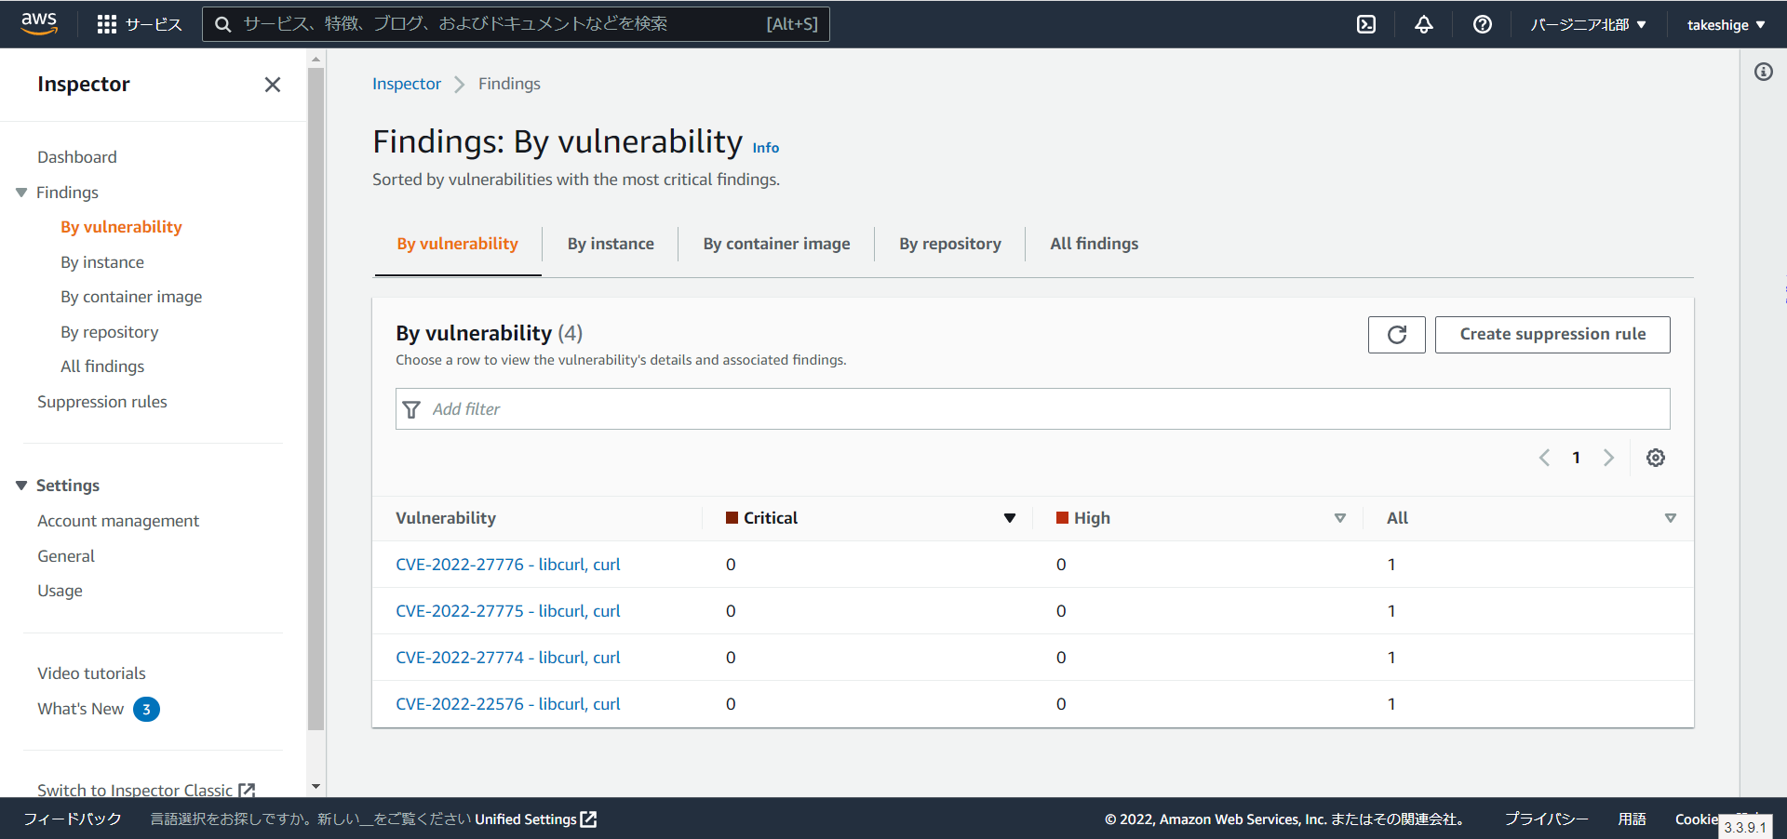Click external link icon next to Inspector Classic
This screenshot has width=1787, height=839.
click(247, 790)
